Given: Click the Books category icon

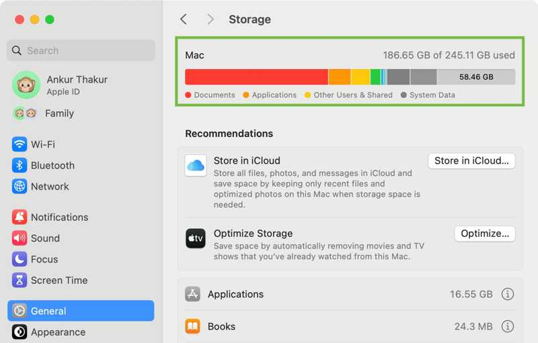Looking at the screenshot, I should click(x=193, y=326).
